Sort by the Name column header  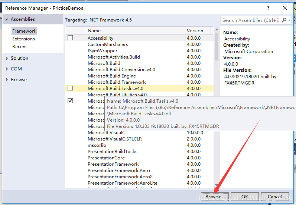(135, 31)
